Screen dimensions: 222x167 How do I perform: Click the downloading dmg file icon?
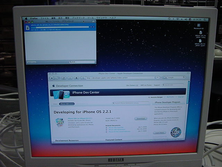pyautogui.click(x=28, y=27)
